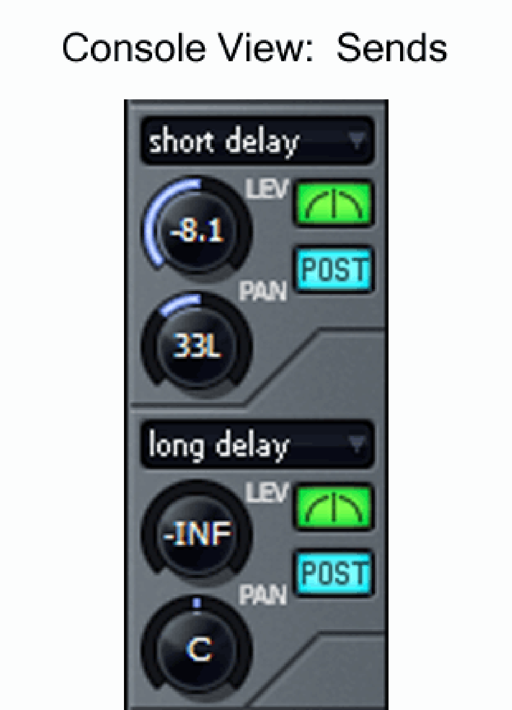
Task: Click the blue pan arc above the 33L knob
Action: [x=181, y=304]
